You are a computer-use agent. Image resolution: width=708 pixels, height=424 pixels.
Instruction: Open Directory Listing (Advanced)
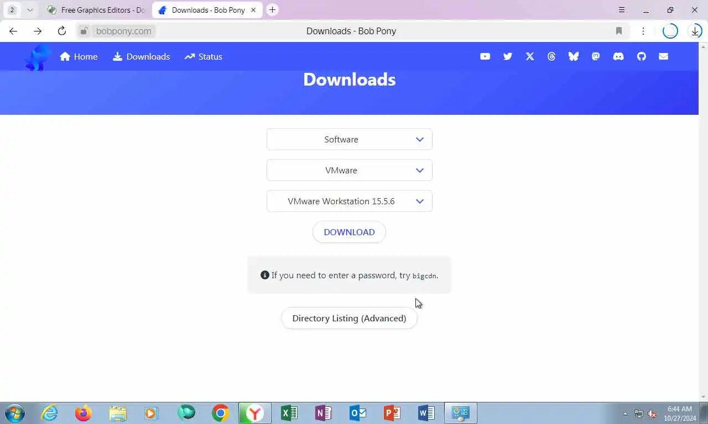coord(349,318)
